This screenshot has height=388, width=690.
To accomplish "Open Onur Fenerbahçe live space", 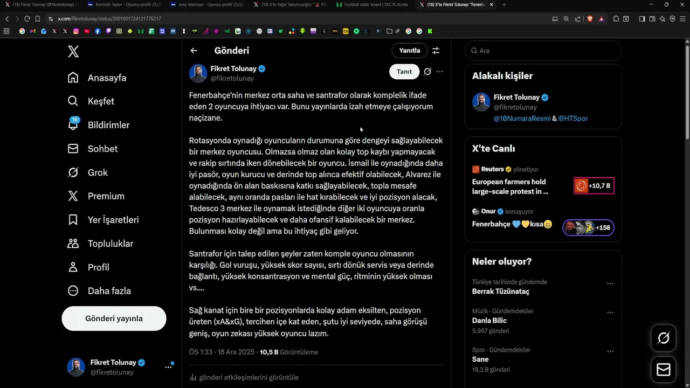I will (x=543, y=221).
